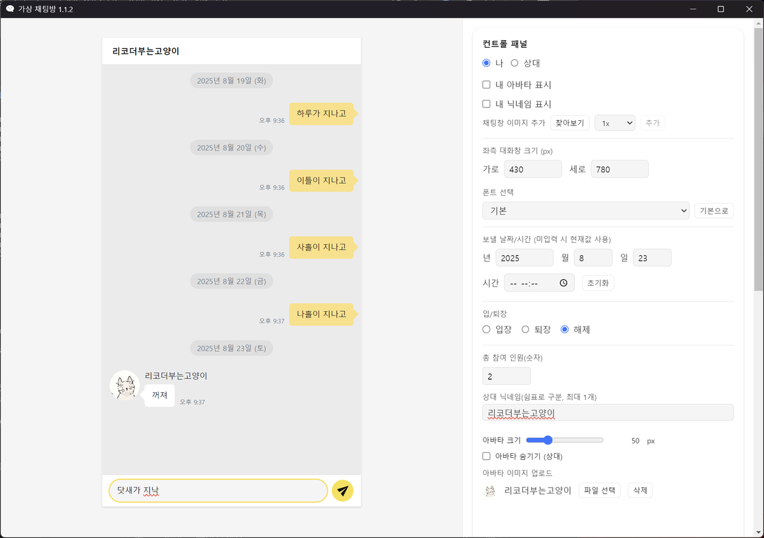Screen dimensions: 764x538
Task: Click the 2025년 8월 21일 (목) date label
Action: click(232, 214)
